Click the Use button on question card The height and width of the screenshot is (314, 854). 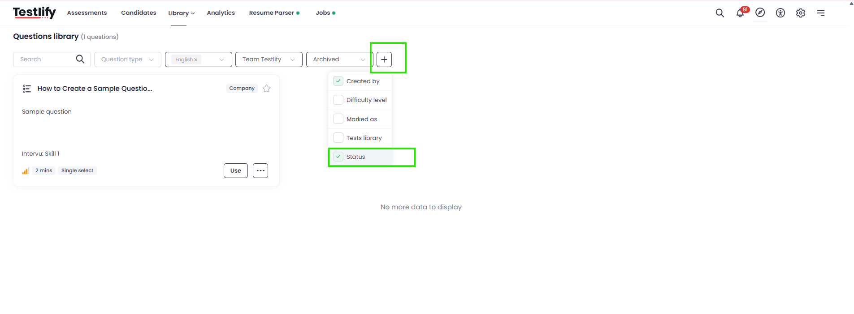click(x=236, y=170)
